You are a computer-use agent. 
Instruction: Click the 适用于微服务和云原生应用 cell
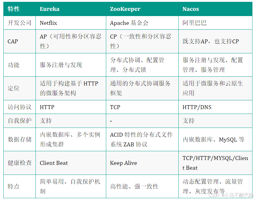click(215, 88)
